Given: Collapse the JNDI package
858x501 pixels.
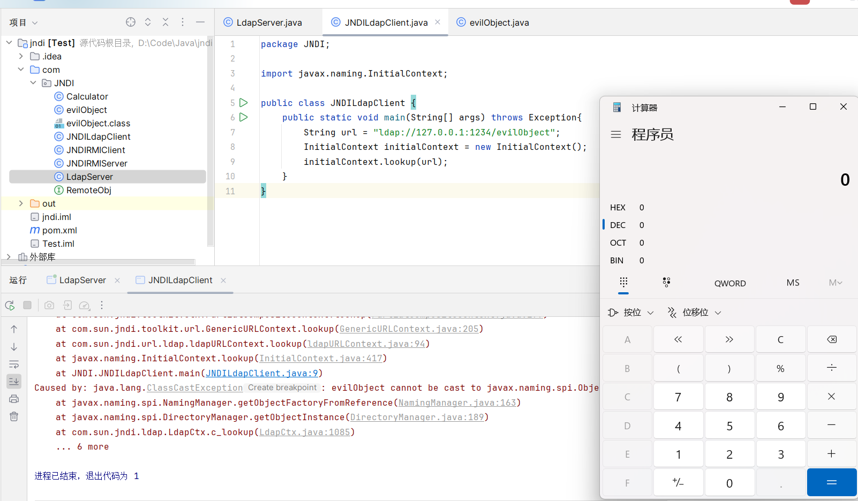Looking at the screenshot, I should [33, 82].
